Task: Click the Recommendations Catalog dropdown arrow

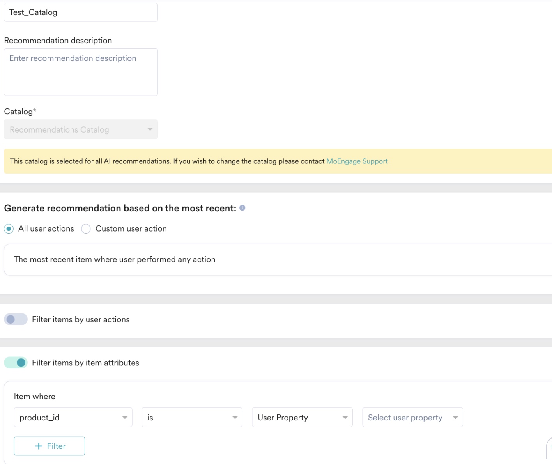Action: coord(150,129)
